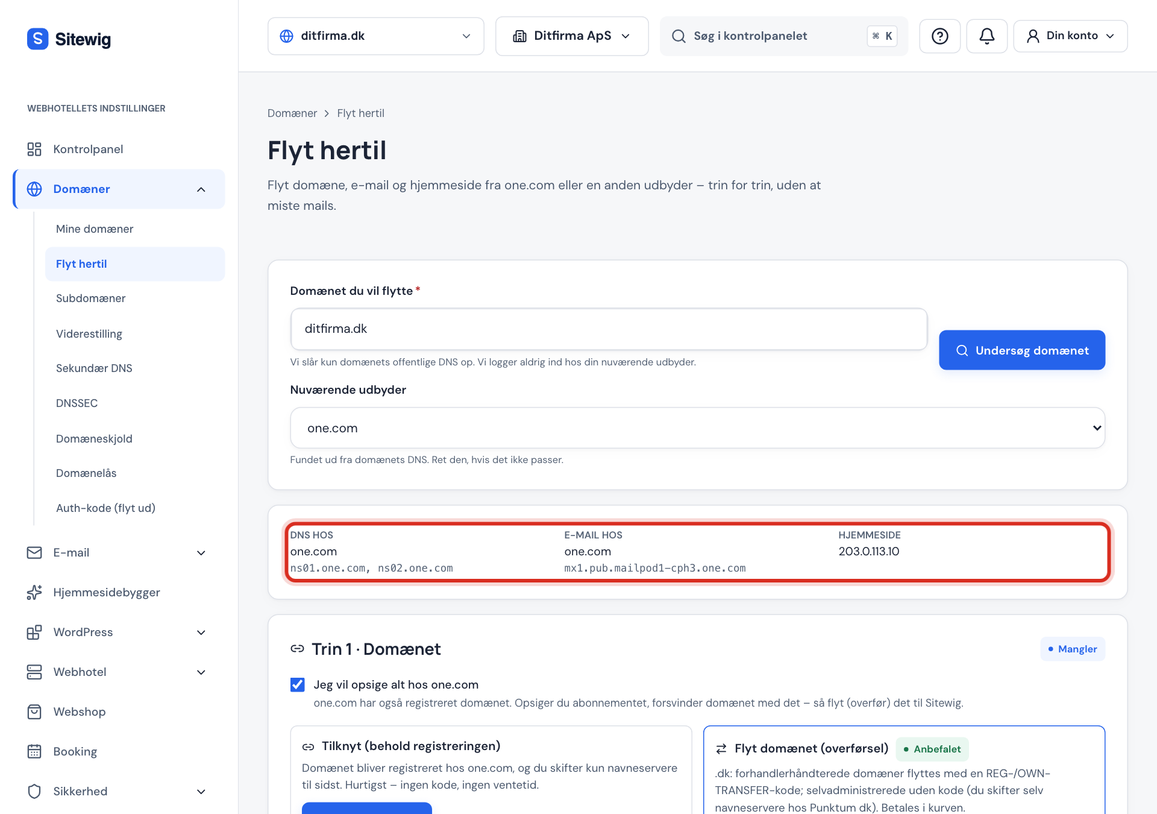Go to Domæner breadcrumb link
The image size is (1157, 814).
coord(292,113)
